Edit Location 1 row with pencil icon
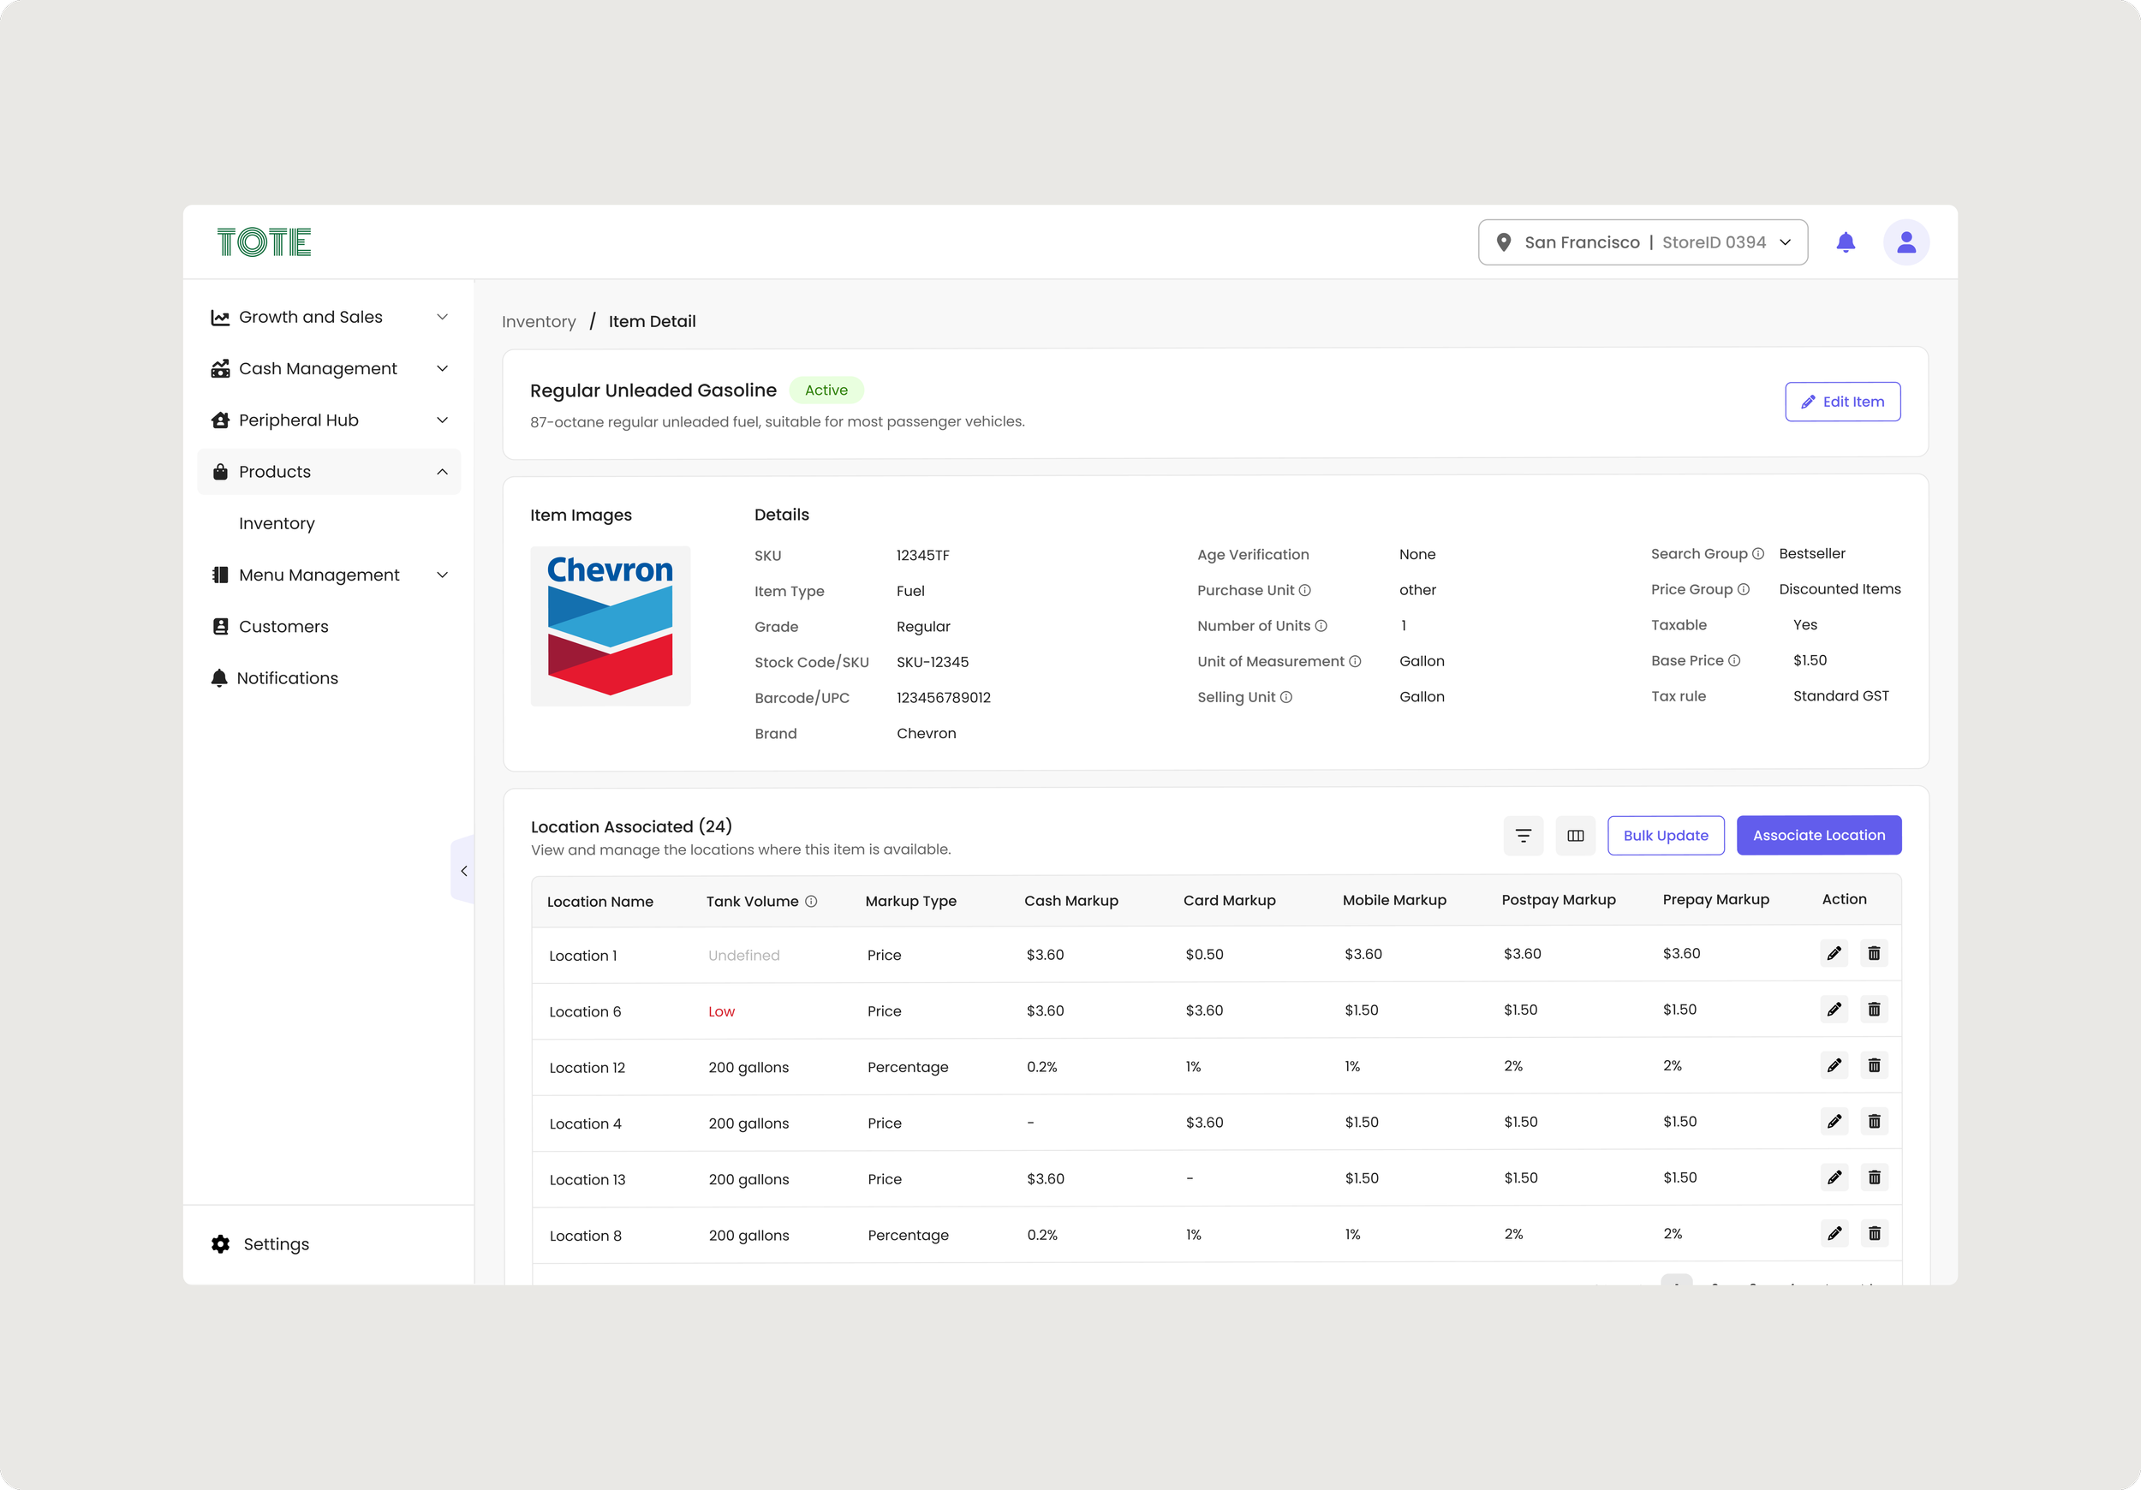Viewport: 2141px width, 1490px height. click(1834, 953)
